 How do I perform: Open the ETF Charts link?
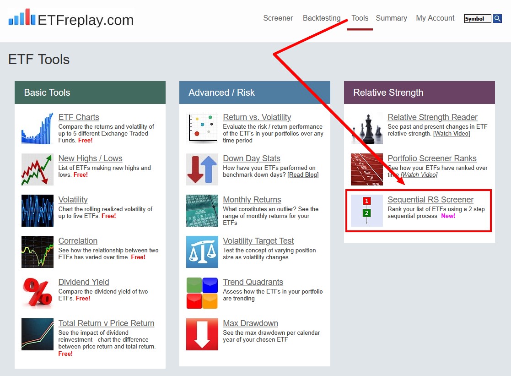point(79,117)
